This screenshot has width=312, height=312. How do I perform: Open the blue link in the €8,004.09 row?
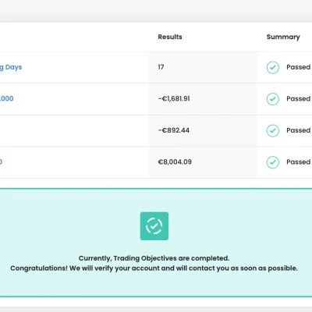click(x=1, y=161)
